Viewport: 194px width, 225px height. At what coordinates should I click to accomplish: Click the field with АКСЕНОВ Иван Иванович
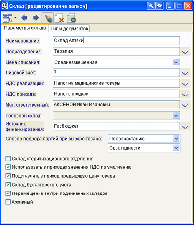click(x=116, y=105)
